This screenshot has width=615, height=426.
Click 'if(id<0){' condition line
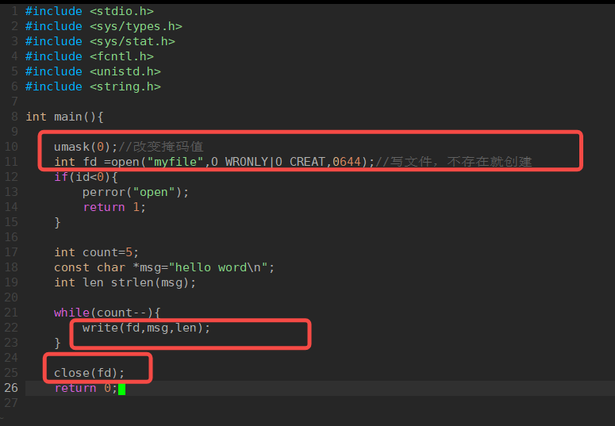[86, 177]
